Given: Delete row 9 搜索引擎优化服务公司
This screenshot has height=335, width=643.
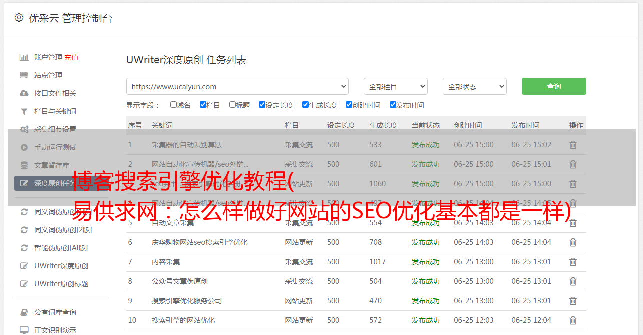Looking at the screenshot, I should [x=573, y=301].
